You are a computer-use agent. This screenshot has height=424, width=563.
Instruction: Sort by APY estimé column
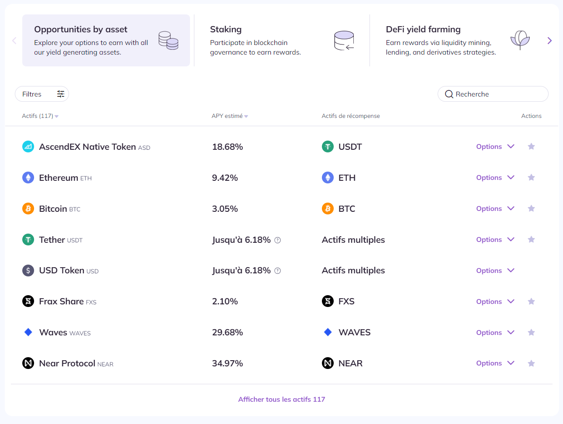pos(230,116)
